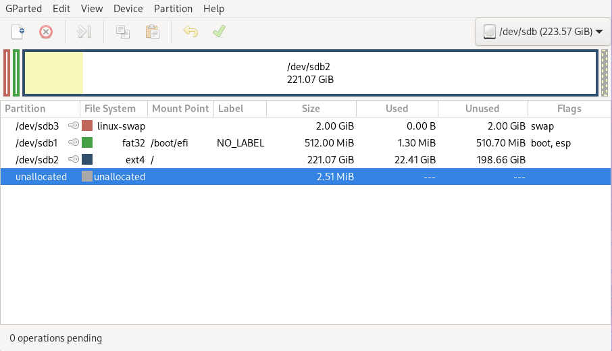Click the 22.41 GiB used value

click(415, 160)
